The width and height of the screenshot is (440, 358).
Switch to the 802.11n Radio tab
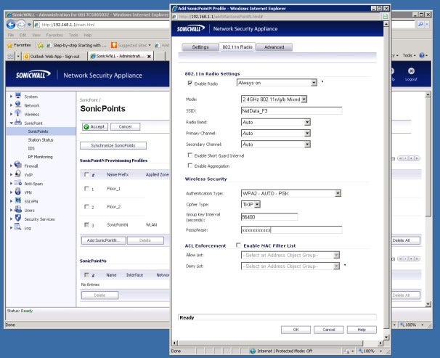(x=237, y=47)
